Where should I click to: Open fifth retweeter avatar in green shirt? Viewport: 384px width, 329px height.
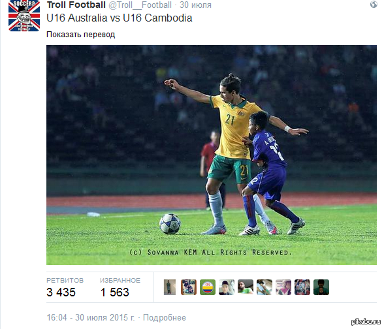coord(246,287)
